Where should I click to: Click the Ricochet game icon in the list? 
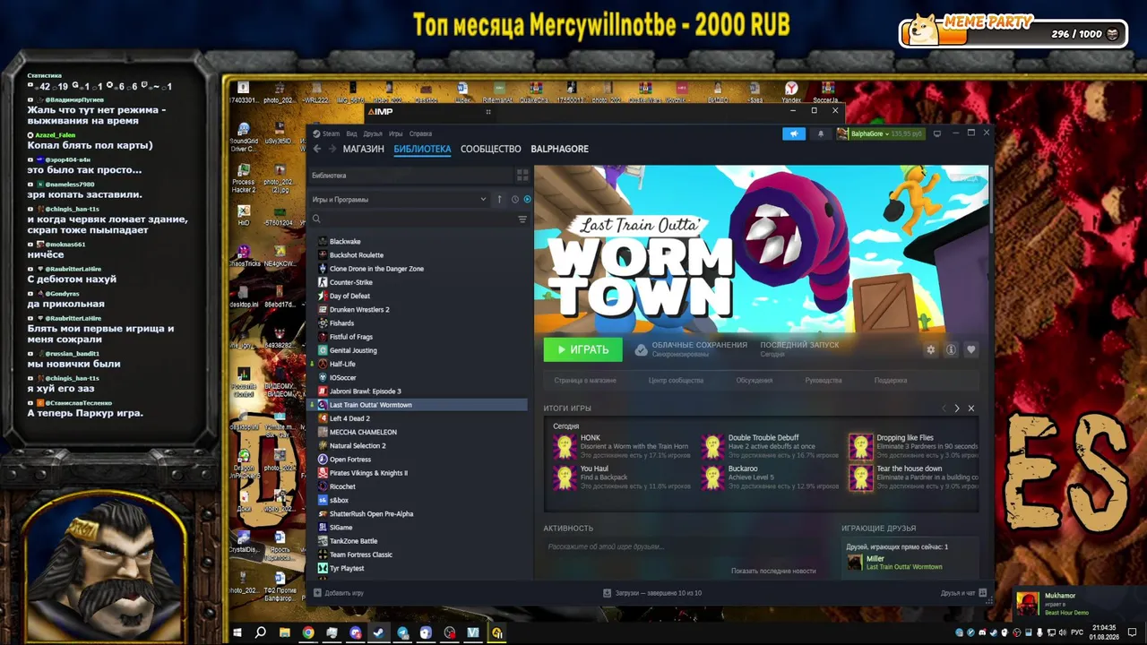coord(323,486)
